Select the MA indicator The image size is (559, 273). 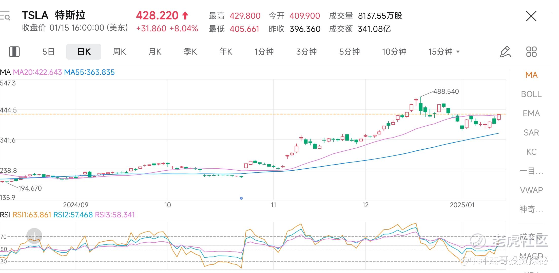(x=531, y=75)
